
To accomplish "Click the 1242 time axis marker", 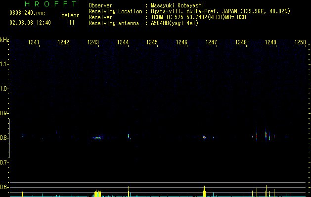I will point(63,42).
